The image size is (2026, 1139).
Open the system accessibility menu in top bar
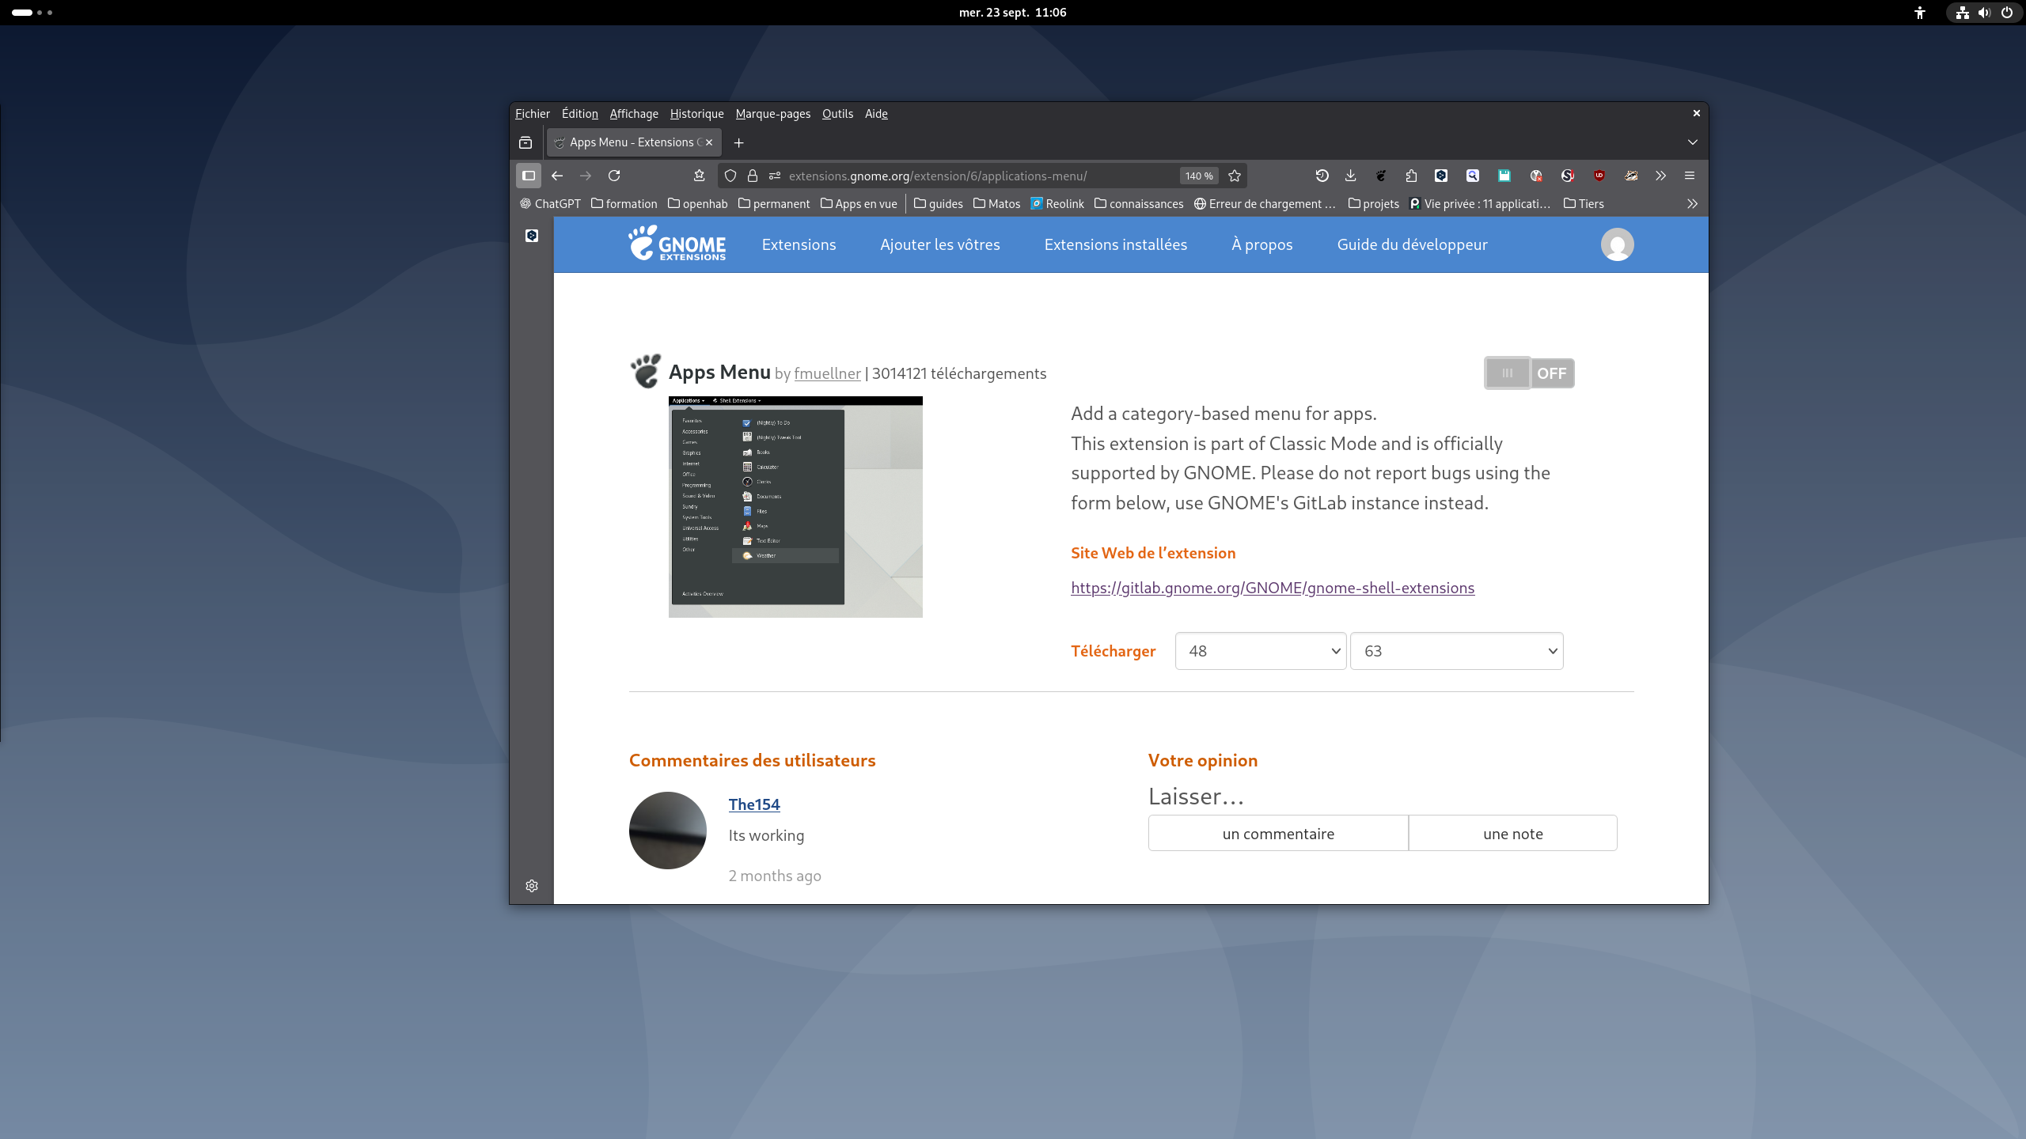pos(1920,13)
